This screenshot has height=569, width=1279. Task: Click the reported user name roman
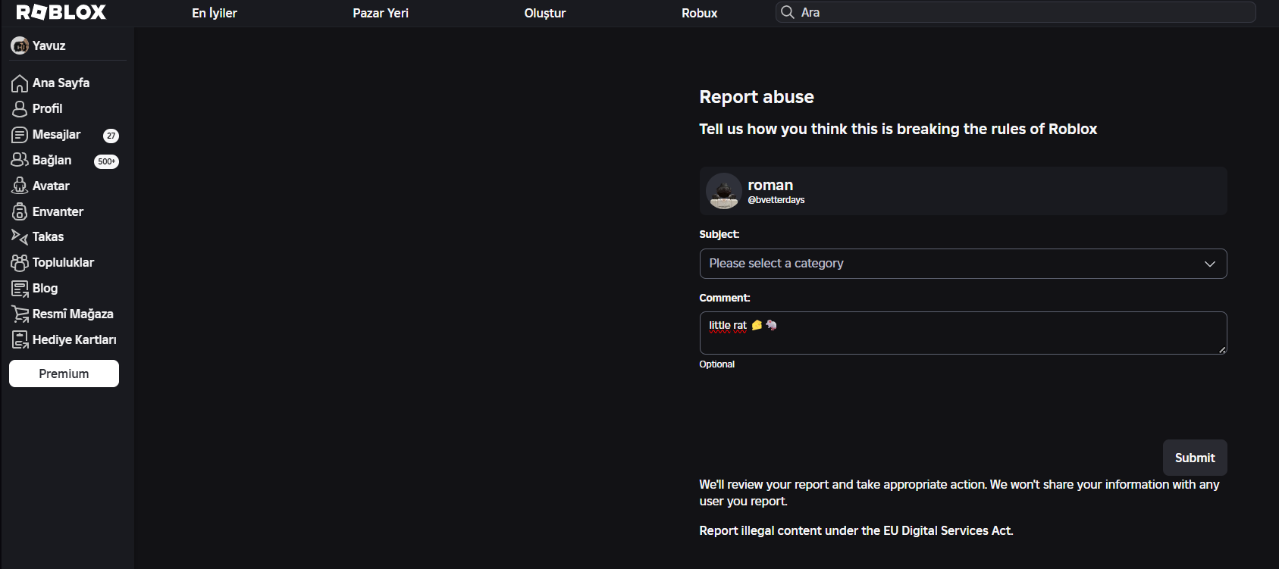point(770,185)
